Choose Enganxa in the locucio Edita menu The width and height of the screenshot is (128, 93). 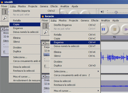(75, 42)
